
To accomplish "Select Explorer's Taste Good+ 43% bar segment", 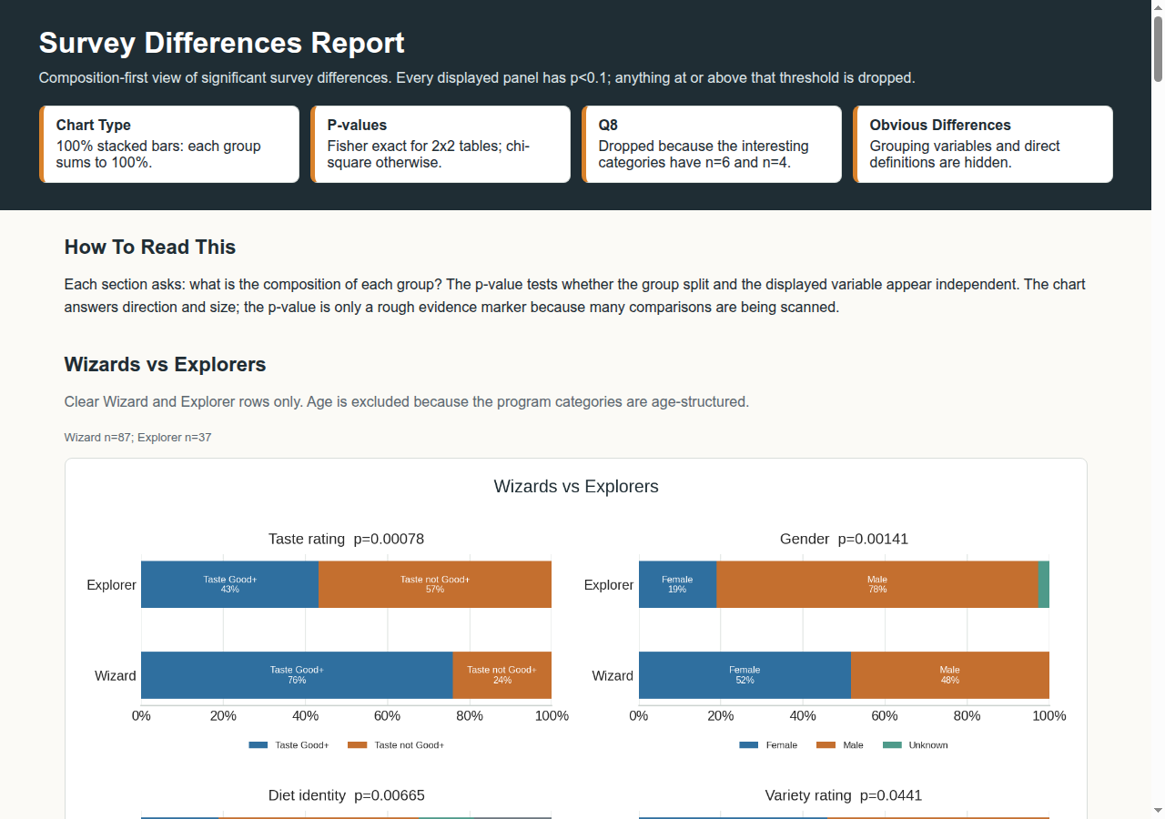I will (229, 584).
